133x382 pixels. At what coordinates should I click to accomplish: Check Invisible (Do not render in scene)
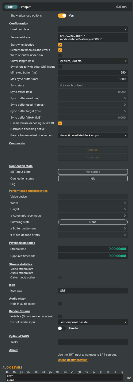[60, 316]
